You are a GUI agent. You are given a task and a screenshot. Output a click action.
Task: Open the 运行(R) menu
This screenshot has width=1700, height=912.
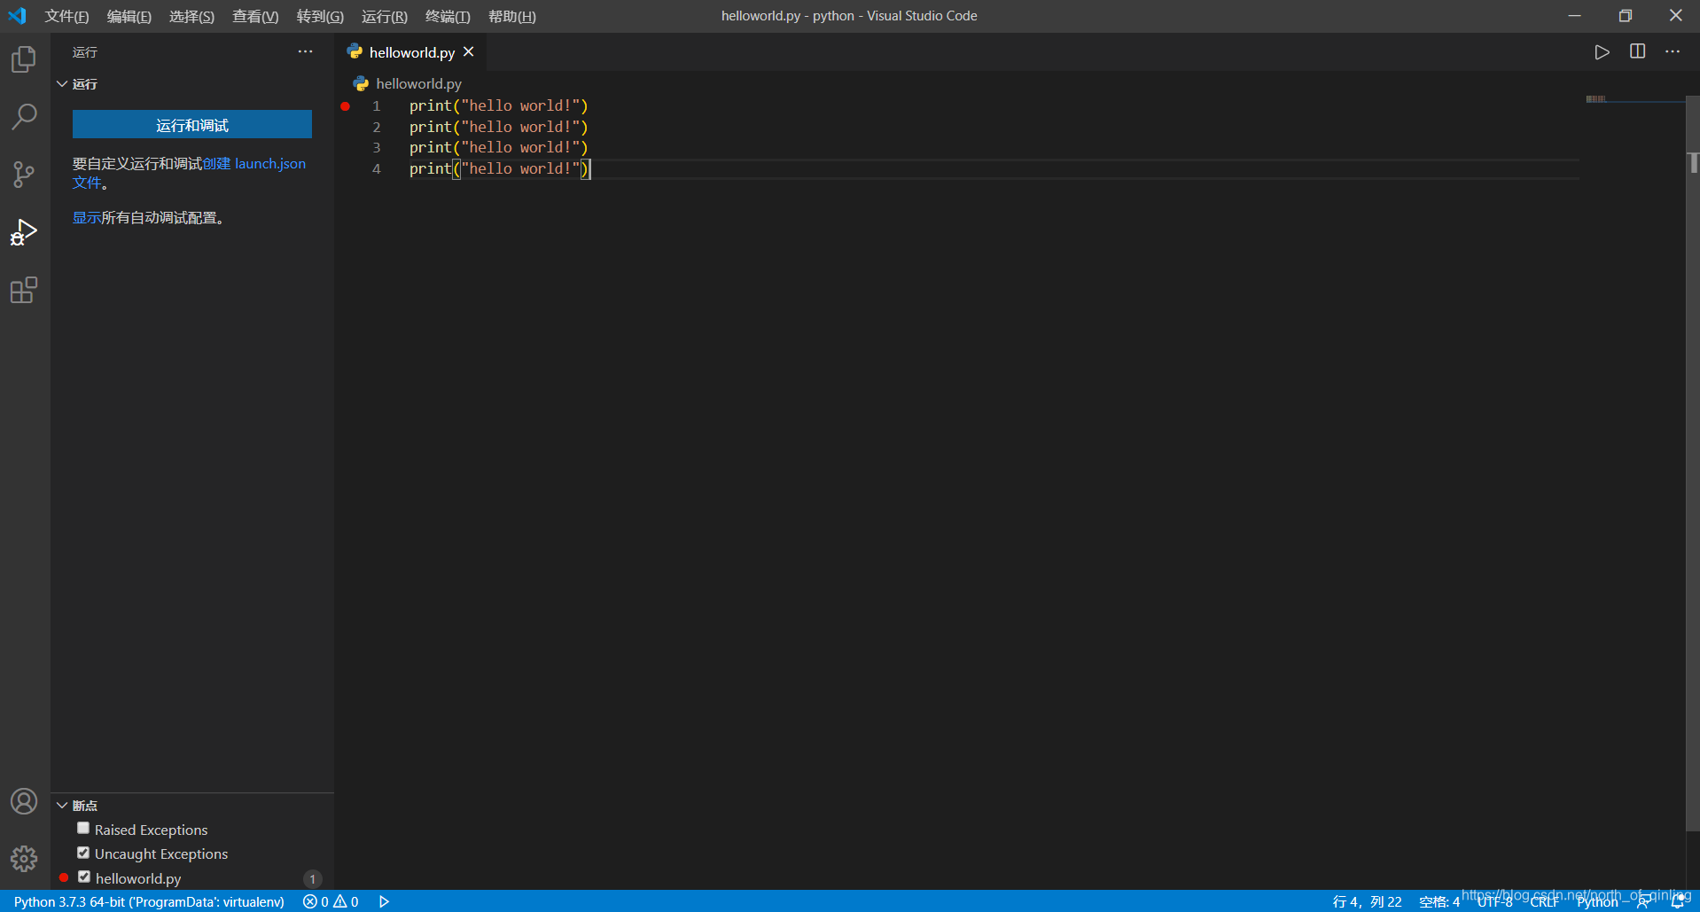click(x=385, y=16)
